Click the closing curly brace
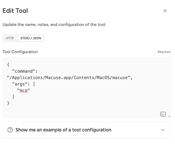Viewport: 175px width, 144px height. pyautogui.click(x=8, y=103)
